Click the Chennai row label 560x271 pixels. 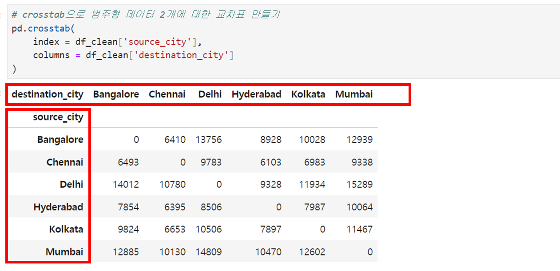[x=65, y=162]
